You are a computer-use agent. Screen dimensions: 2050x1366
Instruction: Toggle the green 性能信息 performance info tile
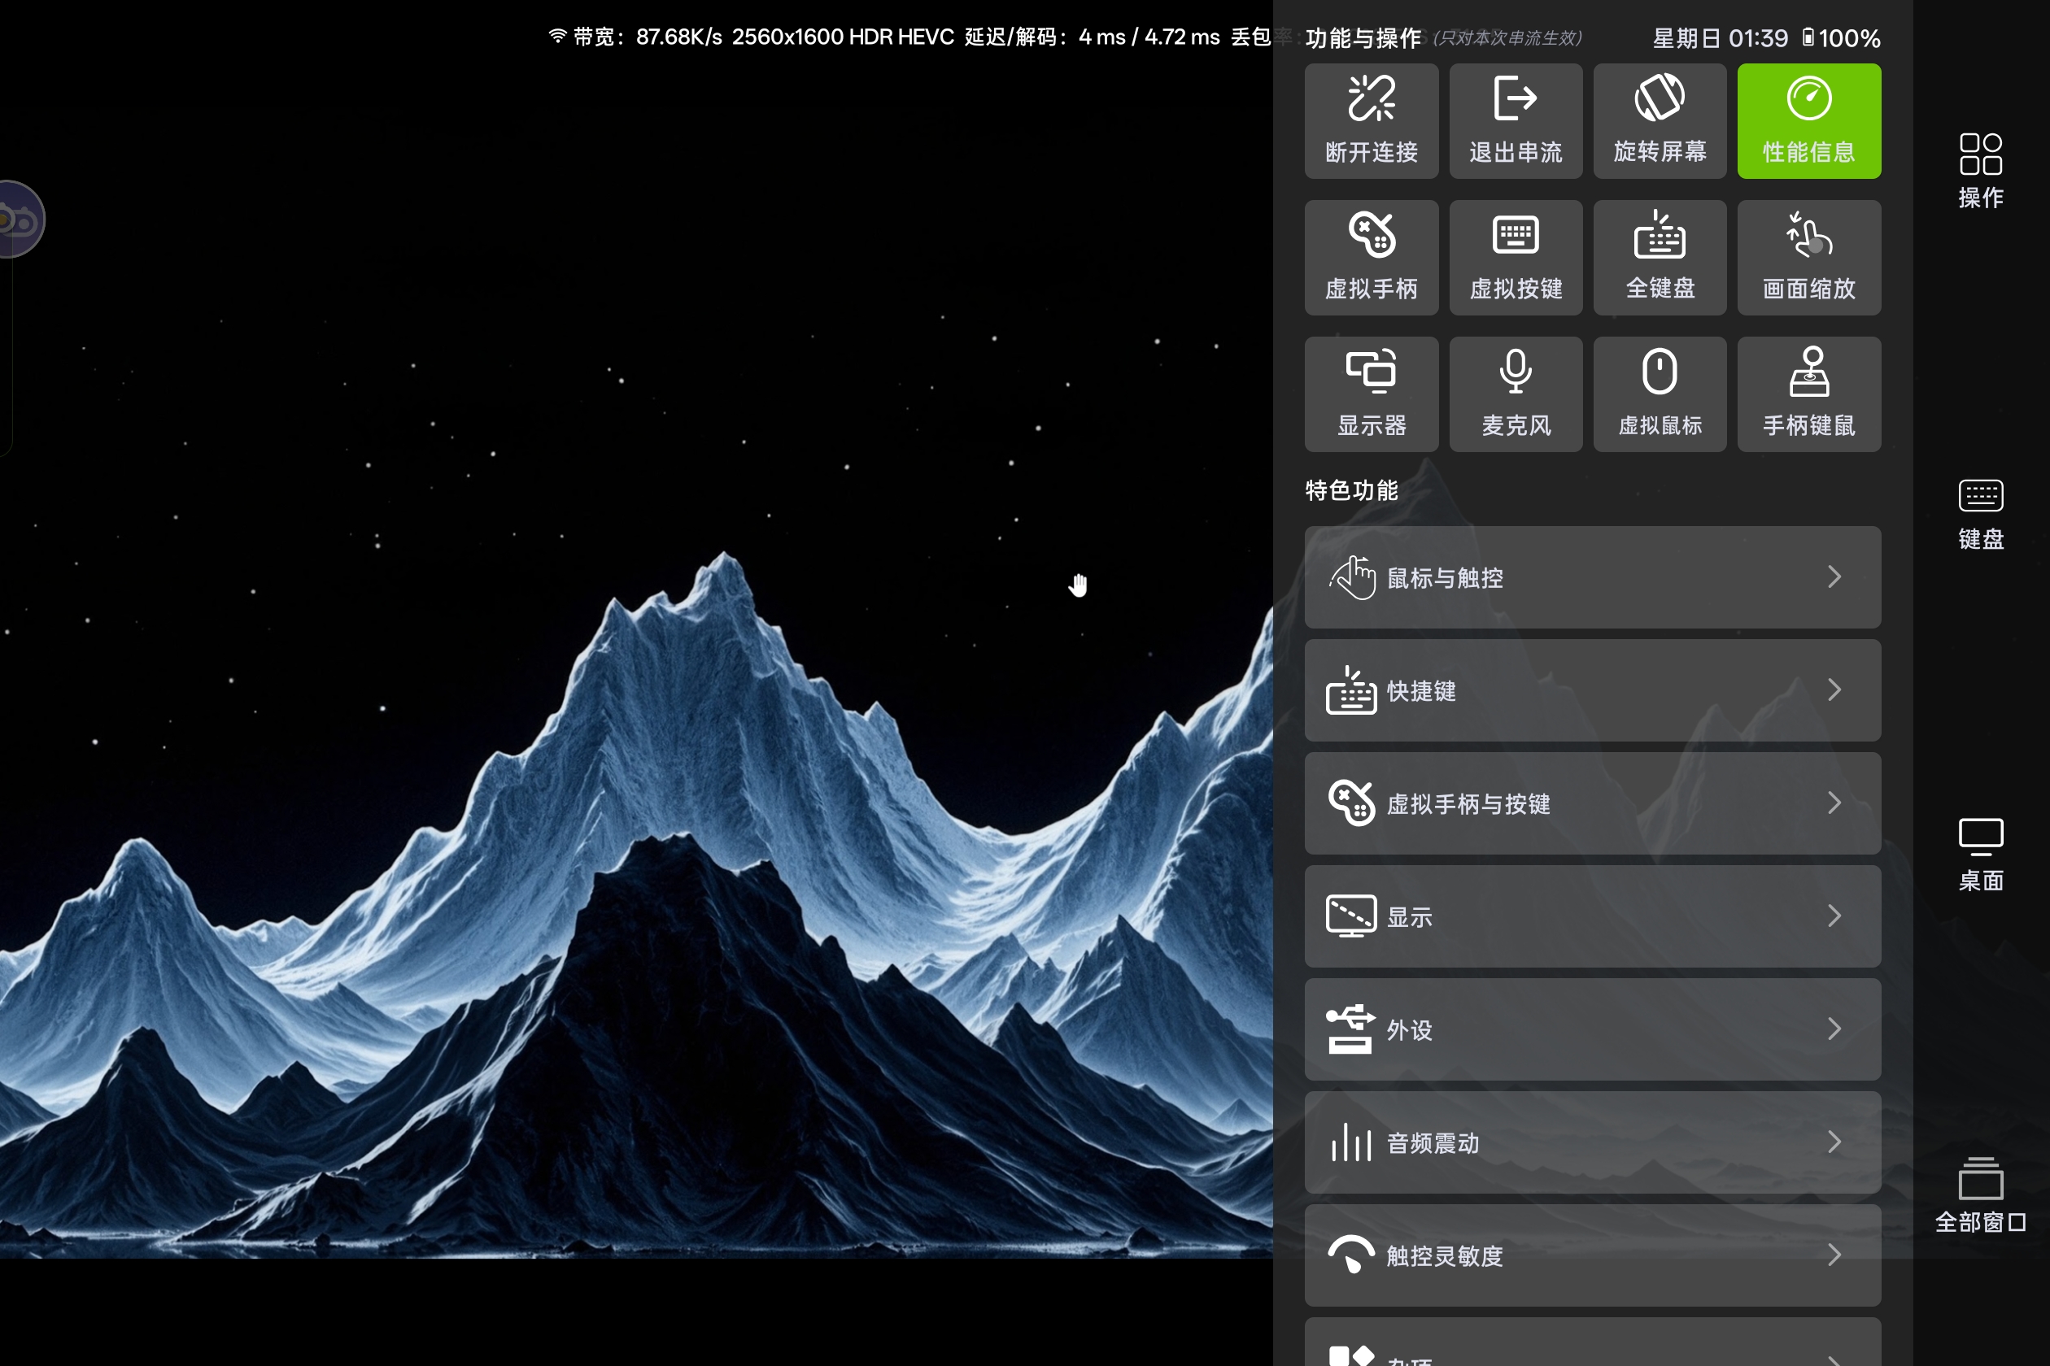tap(1808, 121)
